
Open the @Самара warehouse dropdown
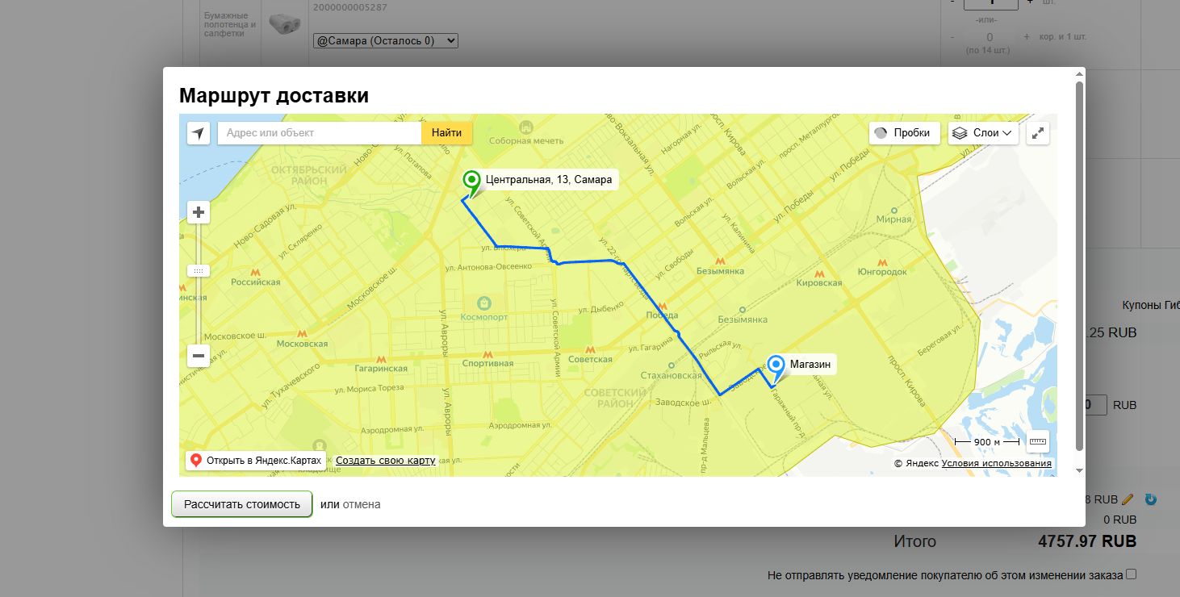[x=385, y=40]
